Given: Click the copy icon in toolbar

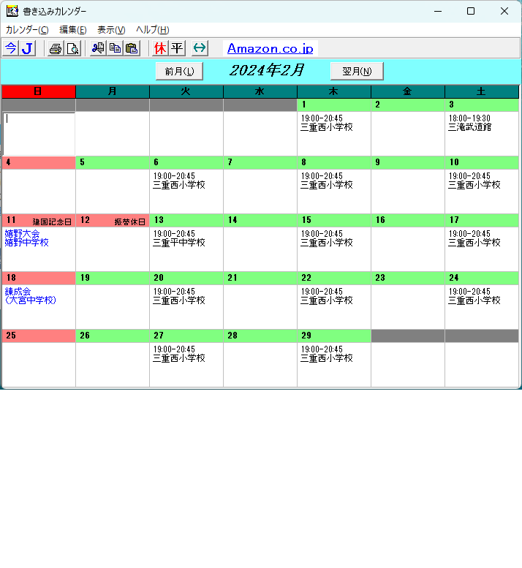Looking at the screenshot, I should coord(115,48).
